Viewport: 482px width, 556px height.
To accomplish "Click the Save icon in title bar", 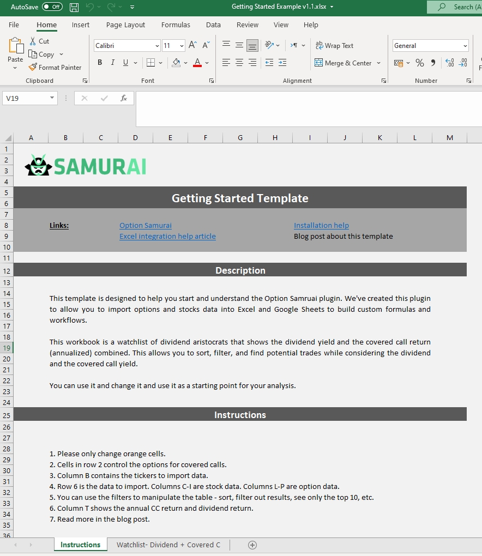I will tap(74, 7).
